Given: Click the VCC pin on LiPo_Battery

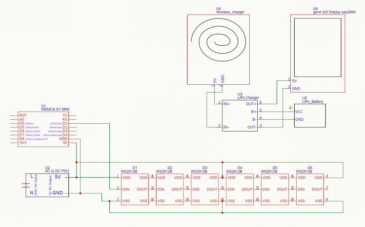Looking at the screenshot, I should click(x=299, y=112).
